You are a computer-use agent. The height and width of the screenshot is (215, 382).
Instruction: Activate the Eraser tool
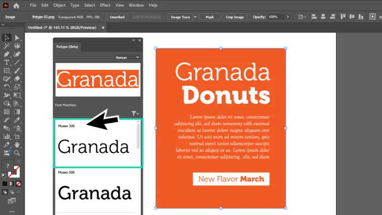17,79
